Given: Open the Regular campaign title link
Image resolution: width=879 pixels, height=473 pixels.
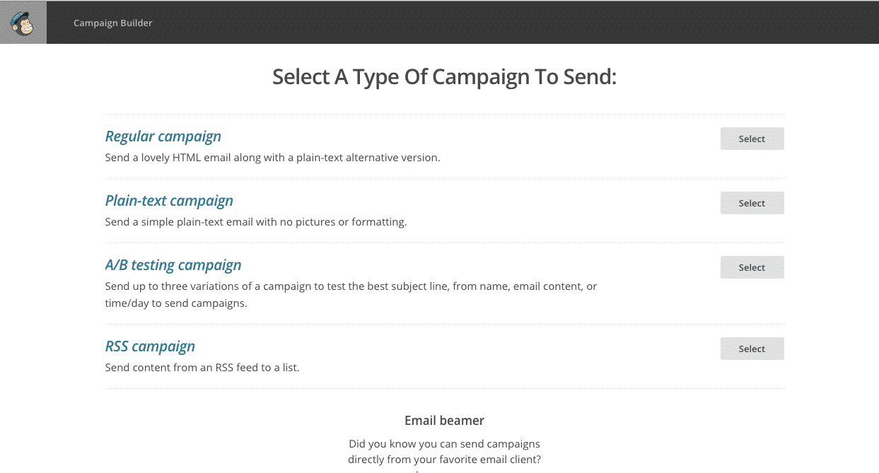Looking at the screenshot, I should [163, 136].
